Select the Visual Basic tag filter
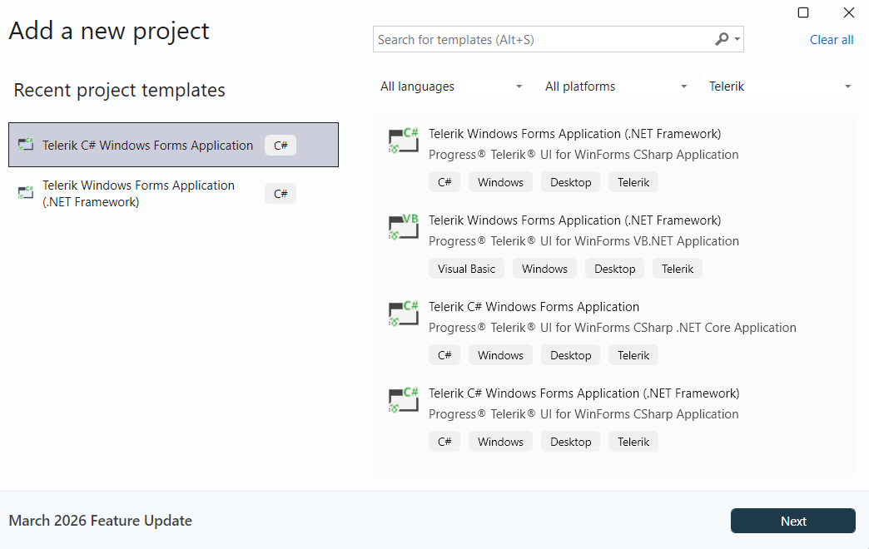 466,268
